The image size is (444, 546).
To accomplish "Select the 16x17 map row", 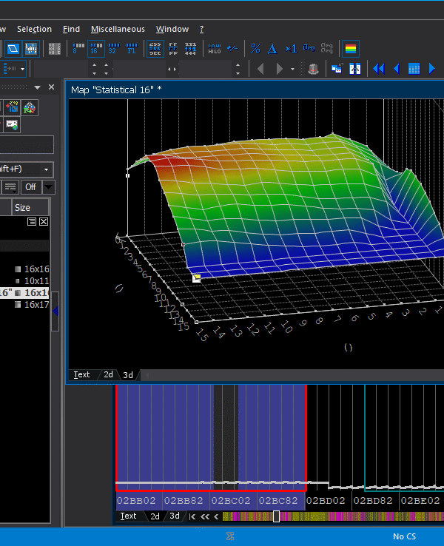I will (x=24, y=304).
